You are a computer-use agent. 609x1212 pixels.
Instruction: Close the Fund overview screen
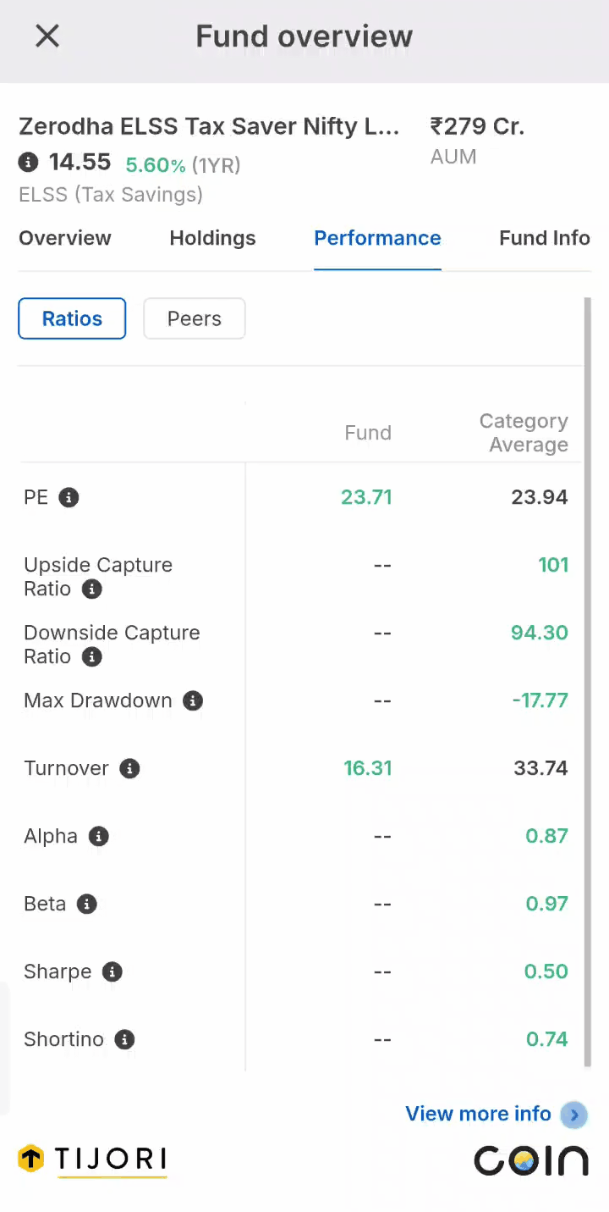tap(47, 36)
